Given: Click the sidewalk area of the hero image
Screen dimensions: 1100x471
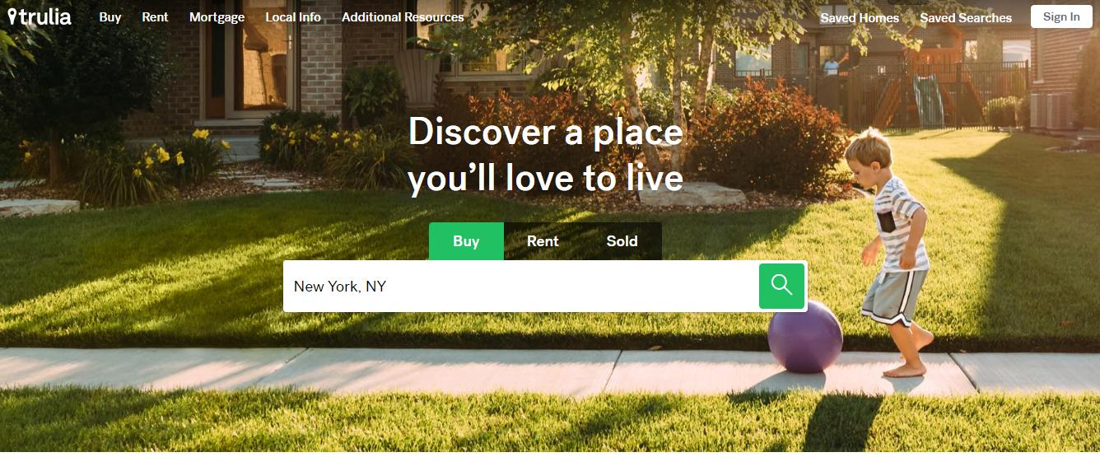Looking at the screenshot, I should click(x=412, y=371).
